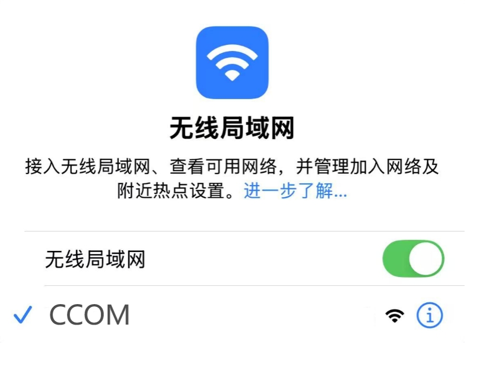Turn off the 无线局域网 switch
484x375 pixels.
click(414, 259)
